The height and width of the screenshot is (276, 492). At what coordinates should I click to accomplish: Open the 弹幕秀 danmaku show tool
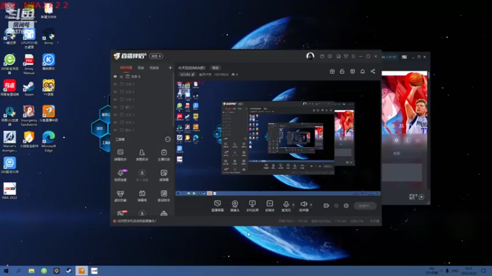(x=142, y=196)
